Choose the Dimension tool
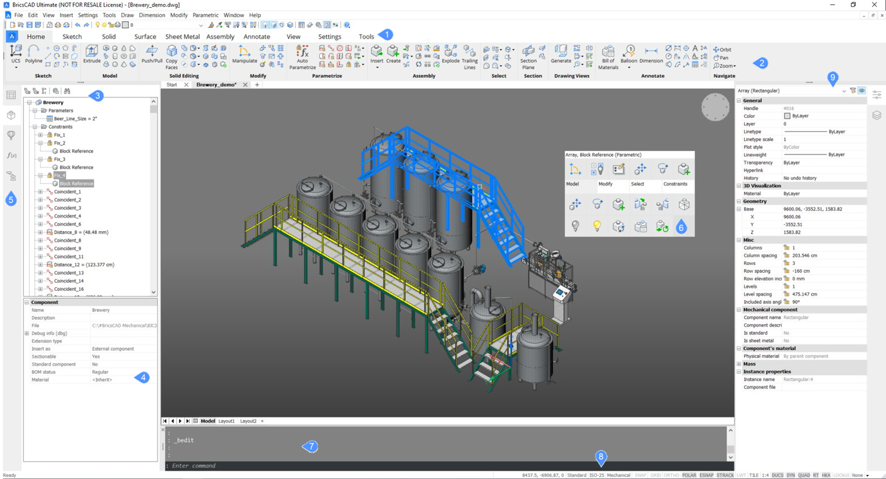 click(651, 54)
